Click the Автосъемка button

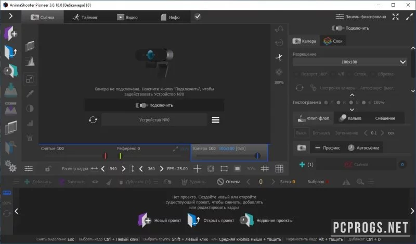point(363,148)
